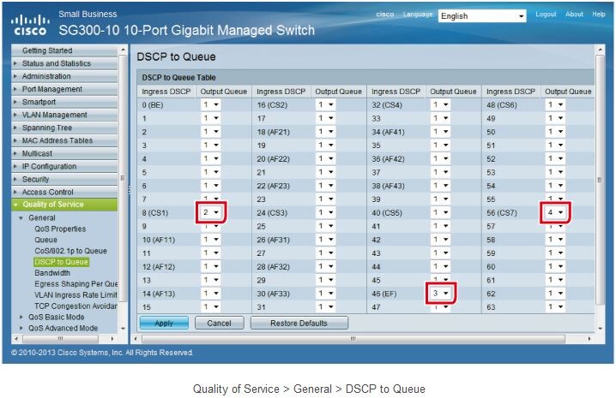
Task: Click the Apply button
Action: (x=163, y=324)
